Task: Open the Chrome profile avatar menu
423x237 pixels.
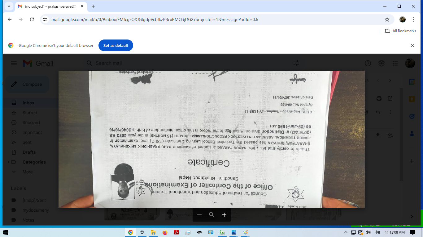Action: click(403, 19)
